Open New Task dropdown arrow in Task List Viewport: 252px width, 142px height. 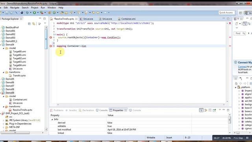click(x=240, y=24)
